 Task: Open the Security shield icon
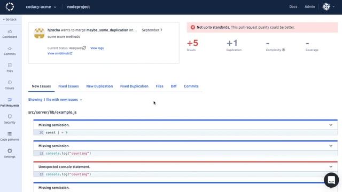click(x=10, y=116)
